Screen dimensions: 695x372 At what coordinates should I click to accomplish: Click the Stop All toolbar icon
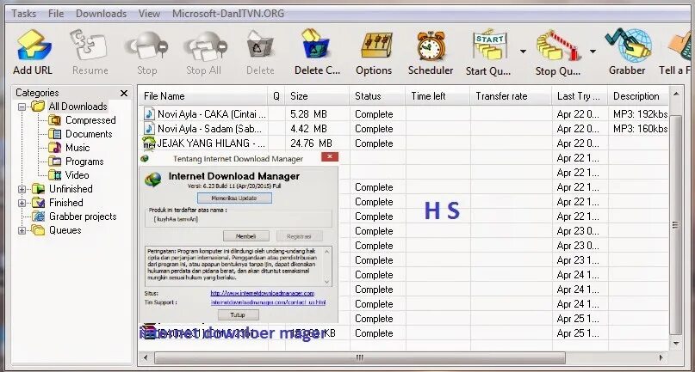pyautogui.click(x=204, y=46)
